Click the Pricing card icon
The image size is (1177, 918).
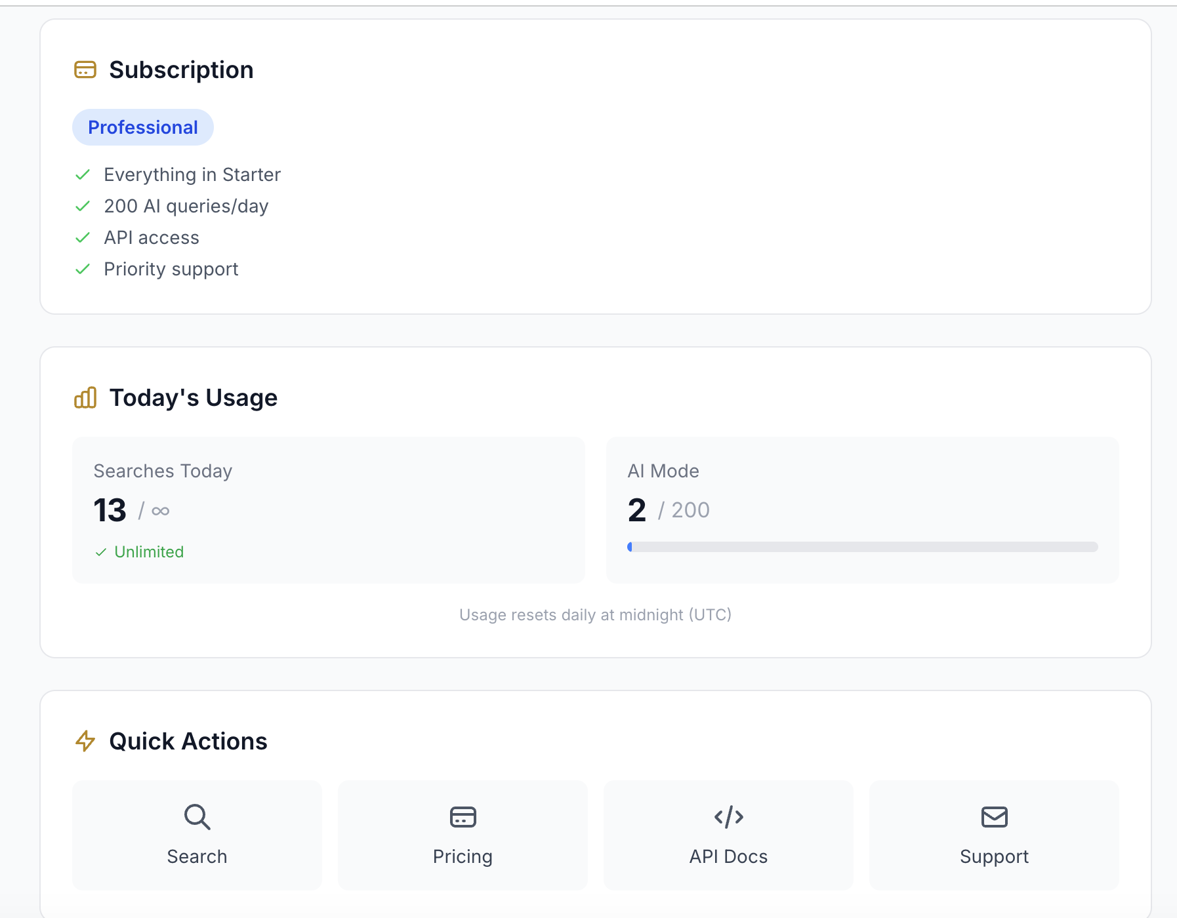point(463,817)
